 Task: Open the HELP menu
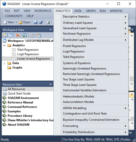point(30,16)
